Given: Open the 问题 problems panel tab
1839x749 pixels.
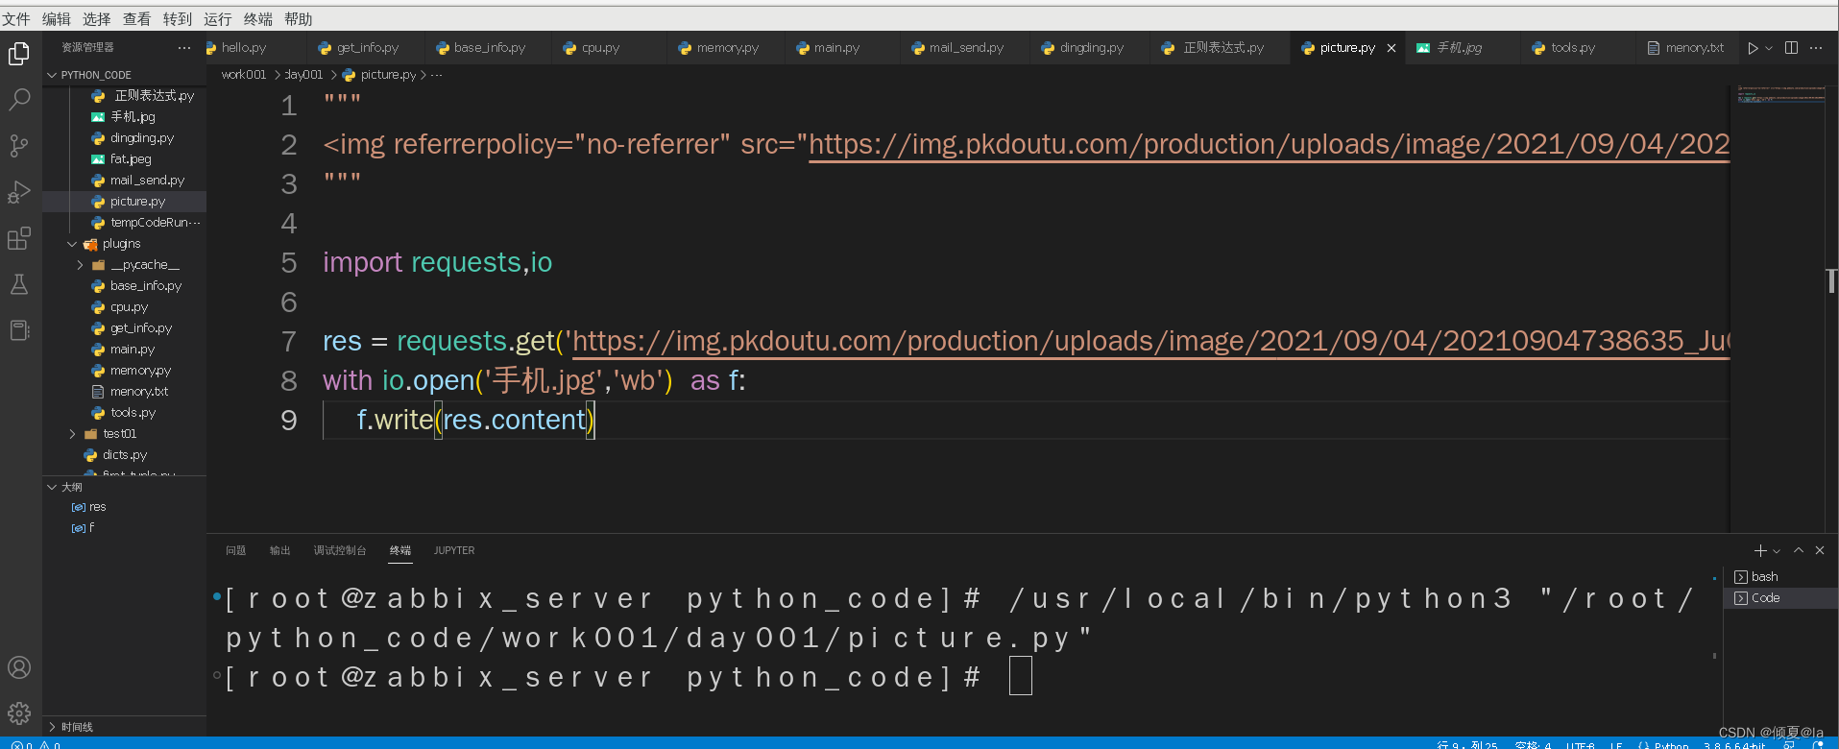Looking at the screenshot, I should coord(236,550).
